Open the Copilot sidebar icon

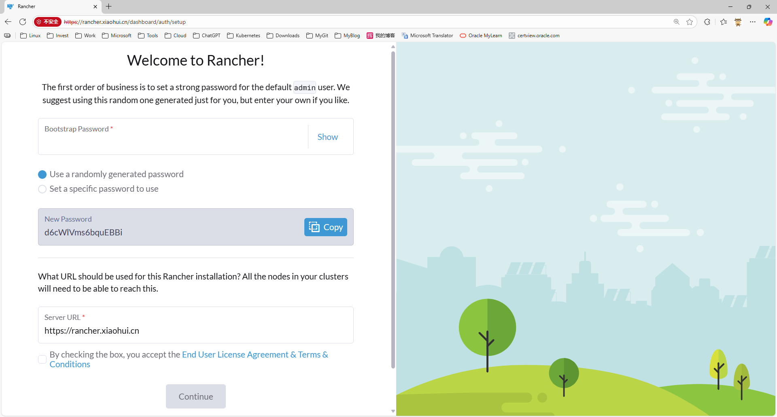[x=768, y=22]
